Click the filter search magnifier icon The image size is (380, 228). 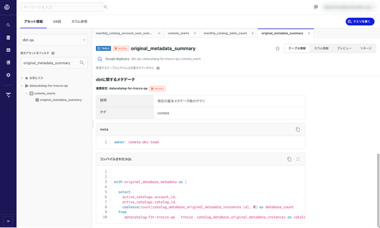(x=82, y=63)
